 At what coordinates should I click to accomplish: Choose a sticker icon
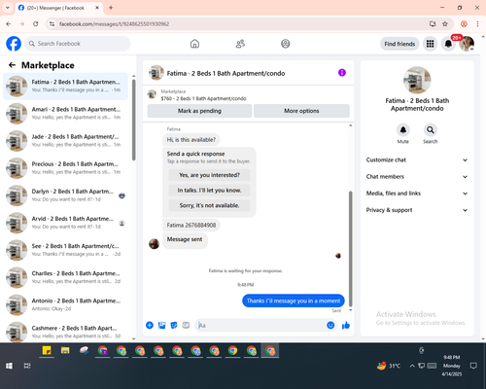[174, 325]
